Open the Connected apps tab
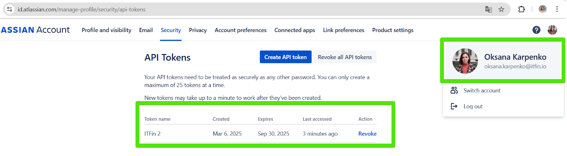This screenshot has width=567, height=156. (x=294, y=30)
